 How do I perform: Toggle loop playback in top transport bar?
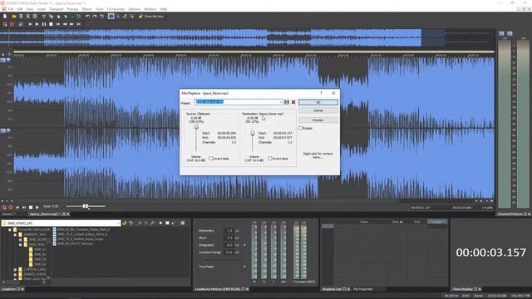(21, 24)
